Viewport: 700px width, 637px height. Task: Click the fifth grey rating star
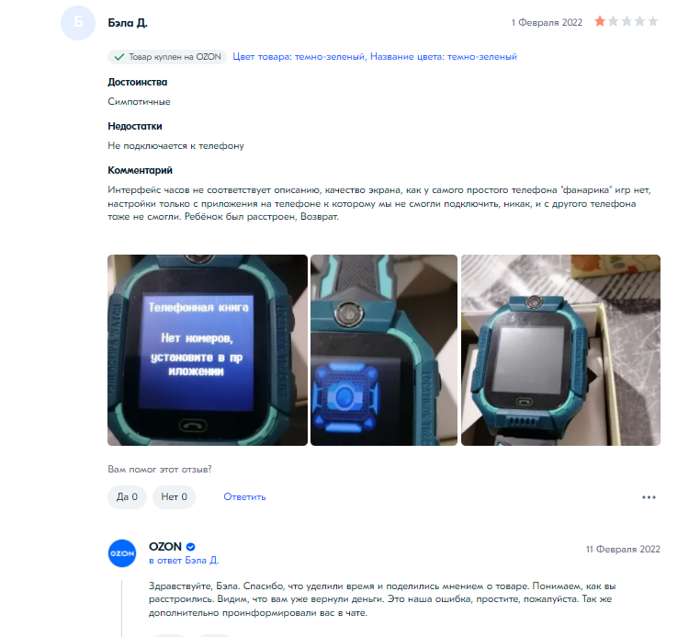tap(653, 21)
